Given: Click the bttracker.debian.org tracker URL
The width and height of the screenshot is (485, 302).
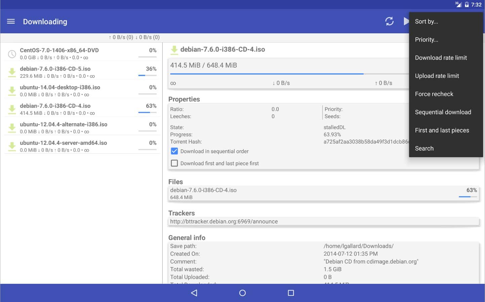Looking at the screenshot, I should click(x=224, y=221).
